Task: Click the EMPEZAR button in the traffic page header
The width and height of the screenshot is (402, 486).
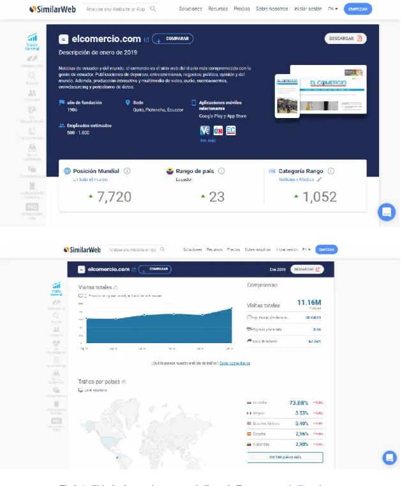Action: click(326, 249)
